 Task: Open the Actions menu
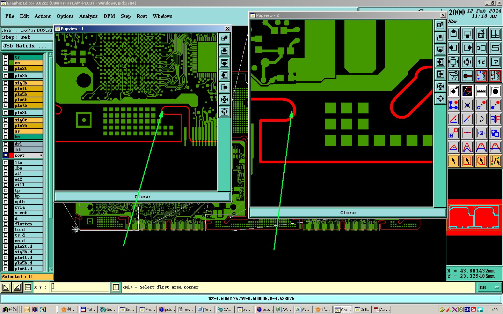click(43, 16)
